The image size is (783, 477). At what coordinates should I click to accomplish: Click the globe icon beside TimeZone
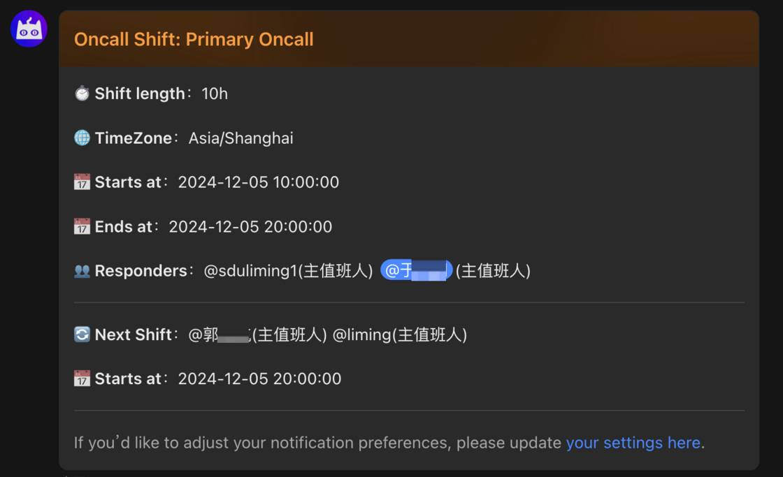tap(82, 137)
